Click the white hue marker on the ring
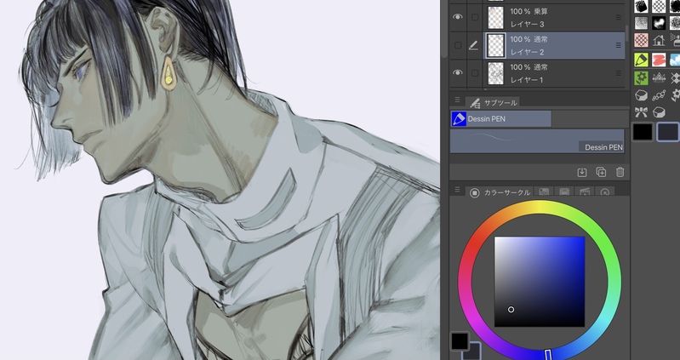Viewport: 680px width, 360px height. point(548,355)
